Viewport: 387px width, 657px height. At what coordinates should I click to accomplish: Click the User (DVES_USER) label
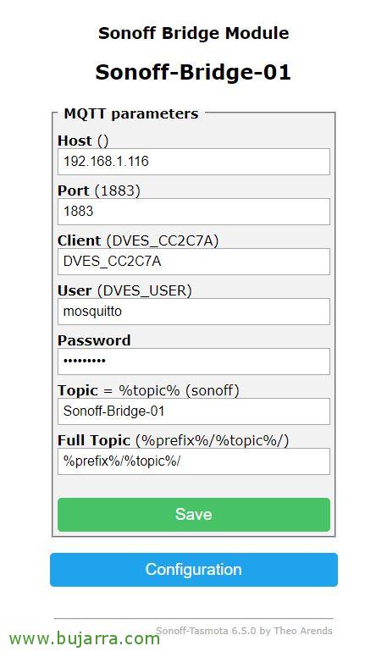(124, 290)
